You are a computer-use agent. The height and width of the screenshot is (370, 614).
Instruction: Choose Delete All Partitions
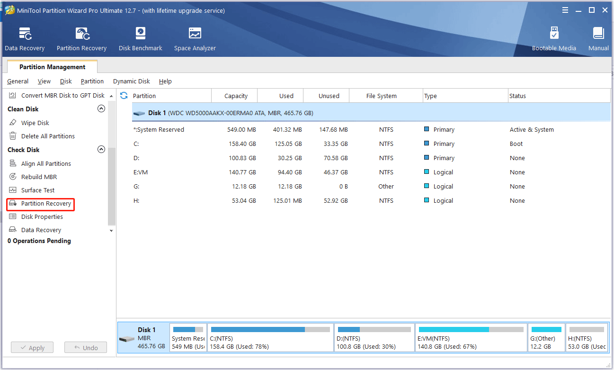tap(46, 136)
